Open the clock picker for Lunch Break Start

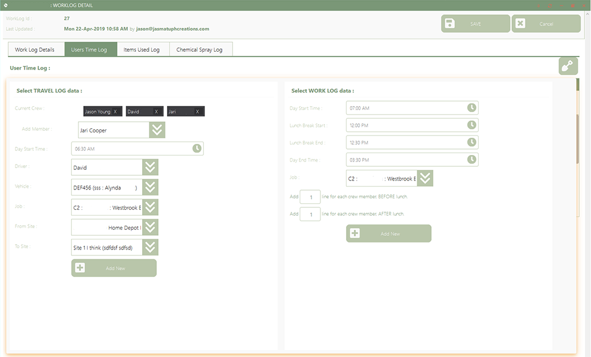(471, 125)
